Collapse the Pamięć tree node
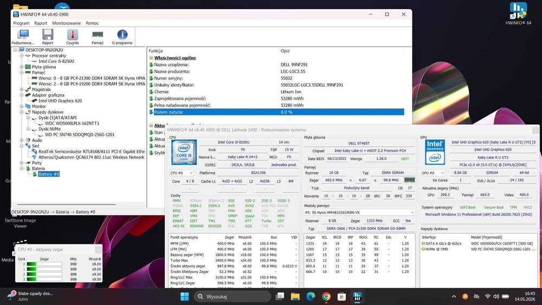542x305 pixels. coord(22,73)
